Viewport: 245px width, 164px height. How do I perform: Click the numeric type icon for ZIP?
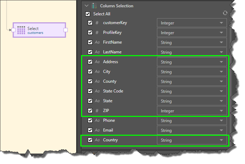click(x=97, y=111)
